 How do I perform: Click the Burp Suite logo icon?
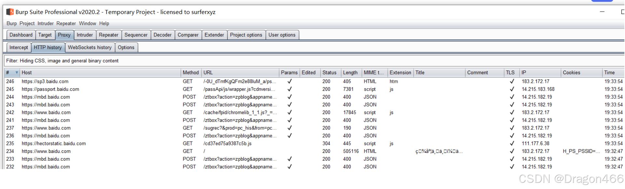(x=10, y=12)
